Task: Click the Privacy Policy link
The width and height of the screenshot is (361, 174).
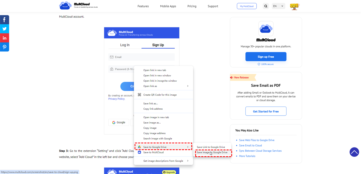Action: (x=117, y=99)
